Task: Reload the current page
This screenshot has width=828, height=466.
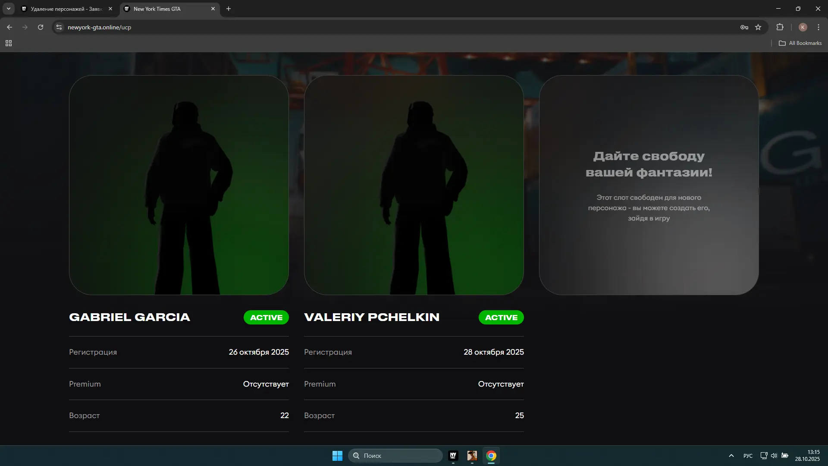Action: (x=41, y=27)
